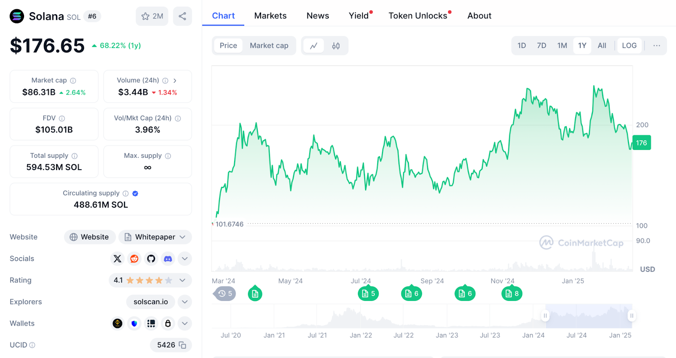
Task: Open the solscan.io explorer link
Action: pyautogui.click(x=151, y=302)
